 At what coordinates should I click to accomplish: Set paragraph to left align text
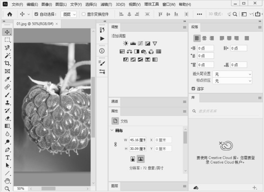click(197, 38)
